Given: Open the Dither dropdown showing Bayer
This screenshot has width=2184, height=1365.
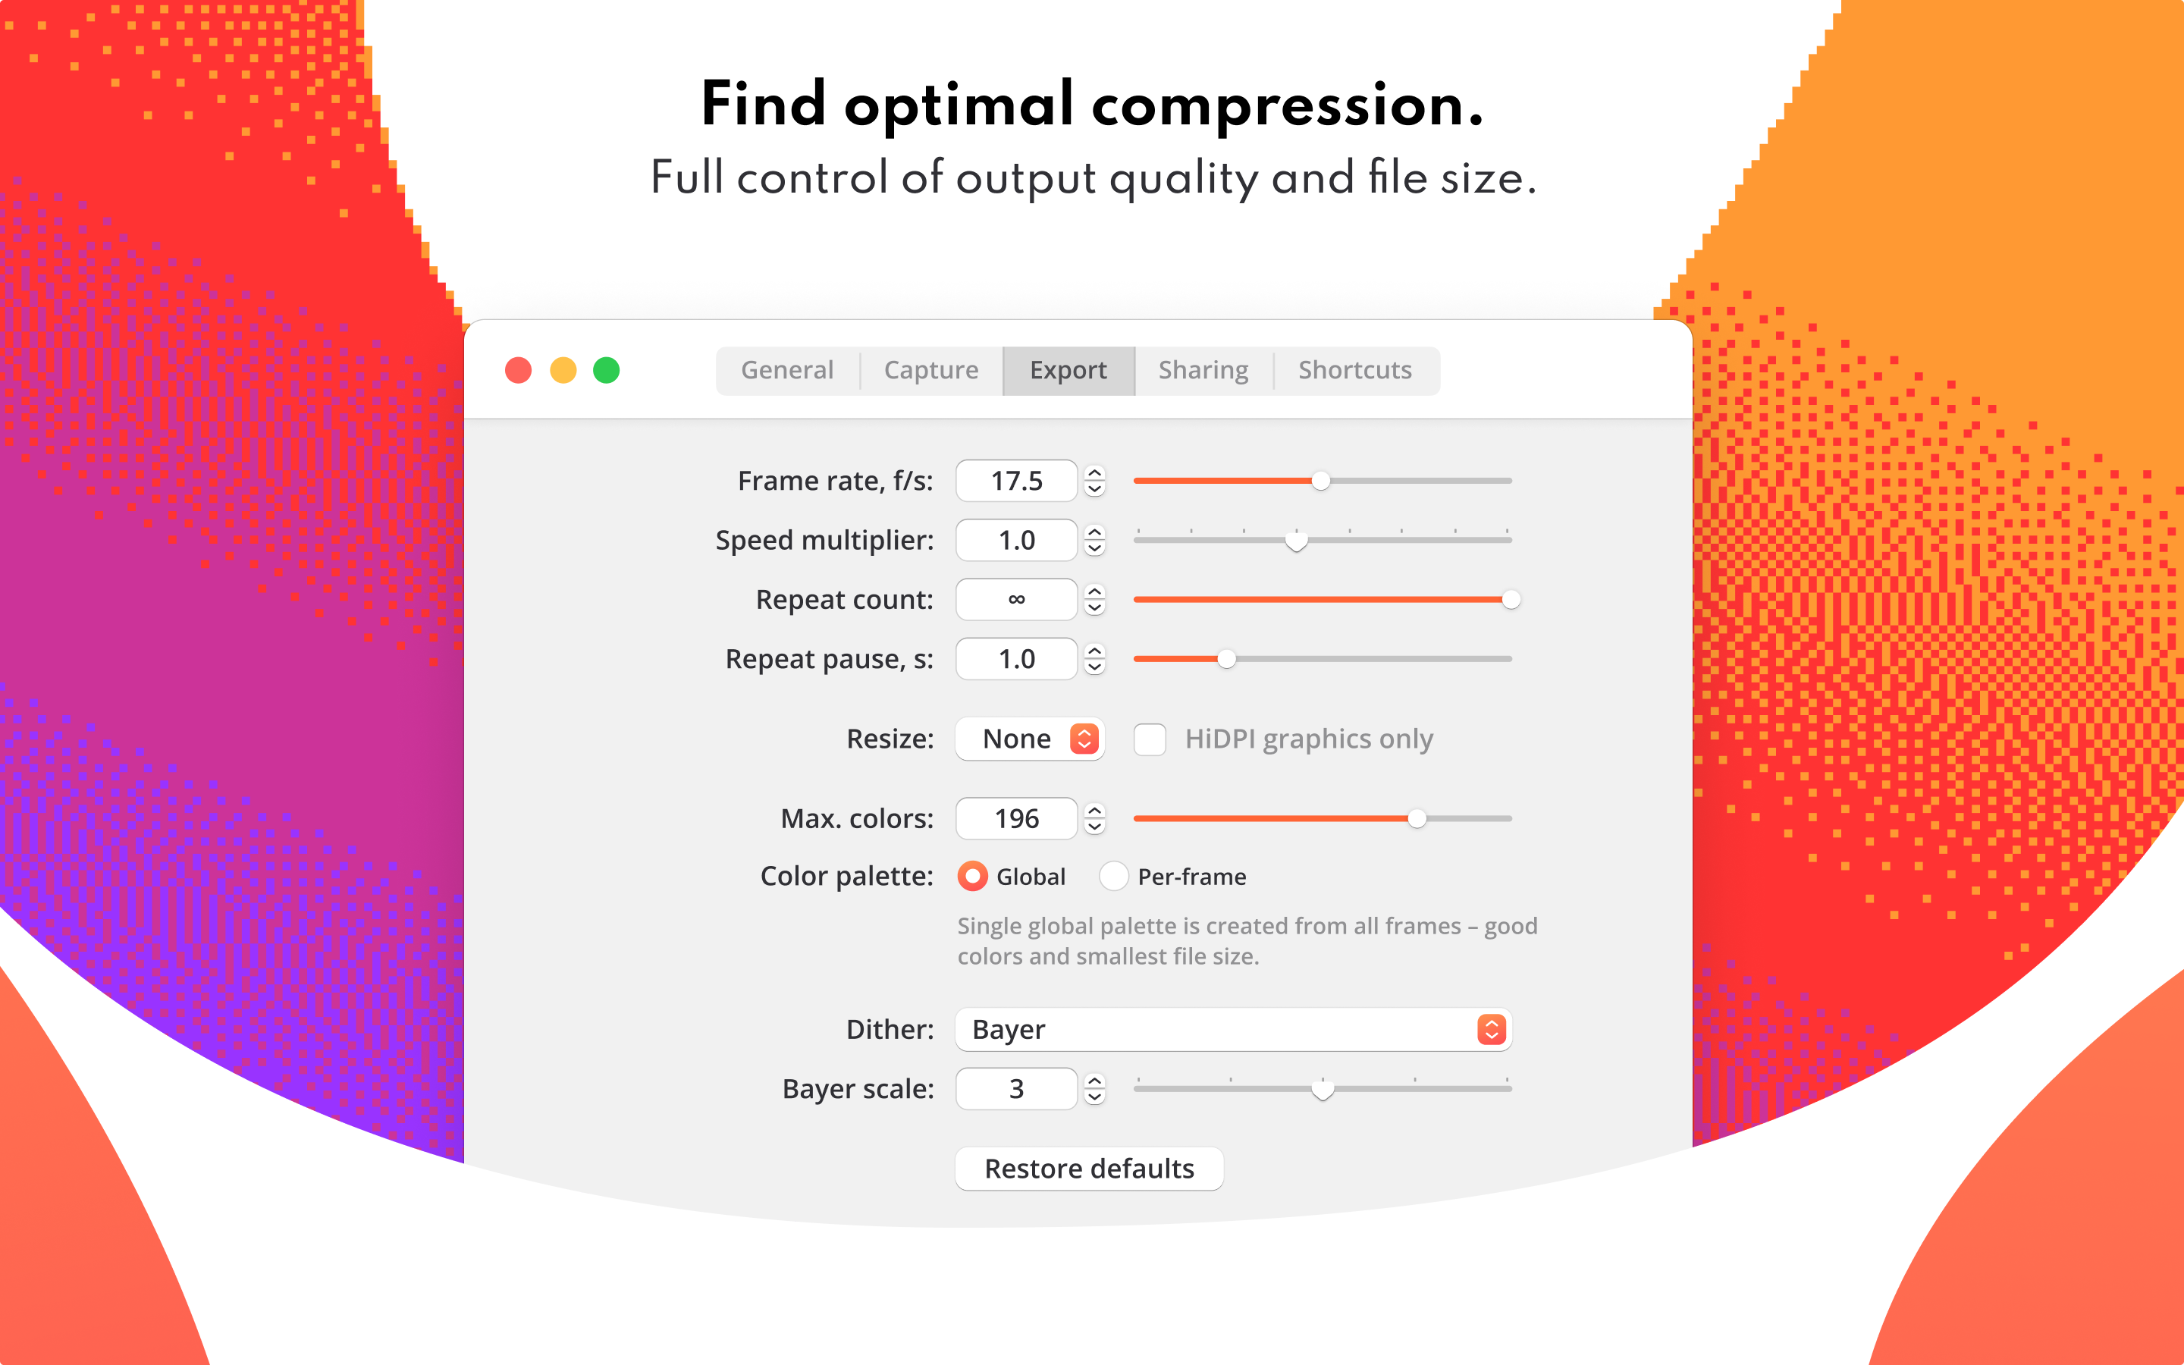Looking at the screenshot, I should coord(1233,1029).
